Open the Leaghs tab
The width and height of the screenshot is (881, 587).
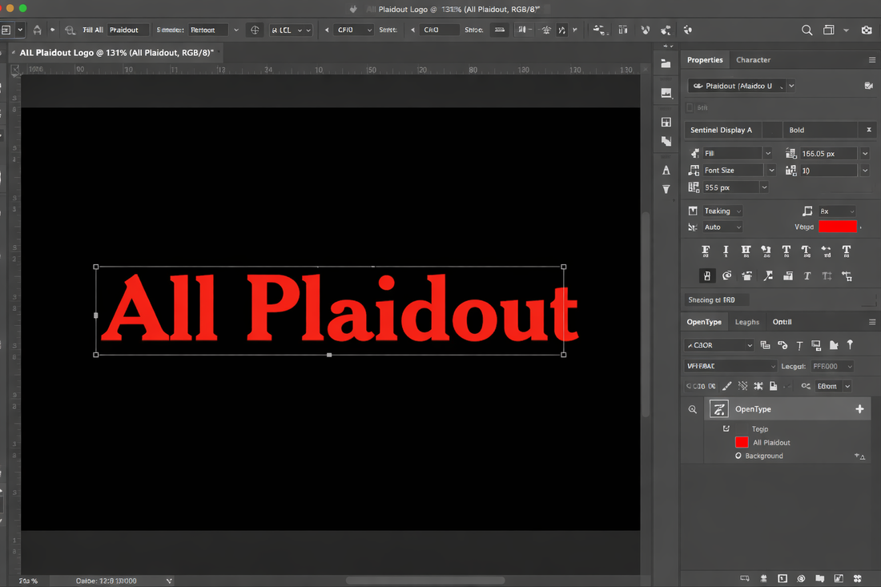point(746,322)
